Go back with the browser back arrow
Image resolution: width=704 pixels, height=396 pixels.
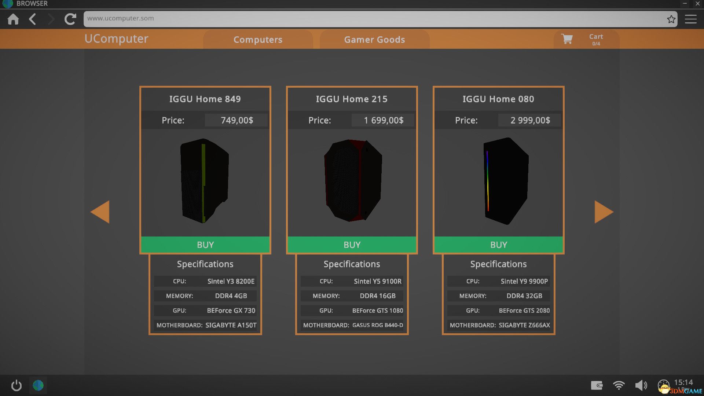click(x=33, y=19)
